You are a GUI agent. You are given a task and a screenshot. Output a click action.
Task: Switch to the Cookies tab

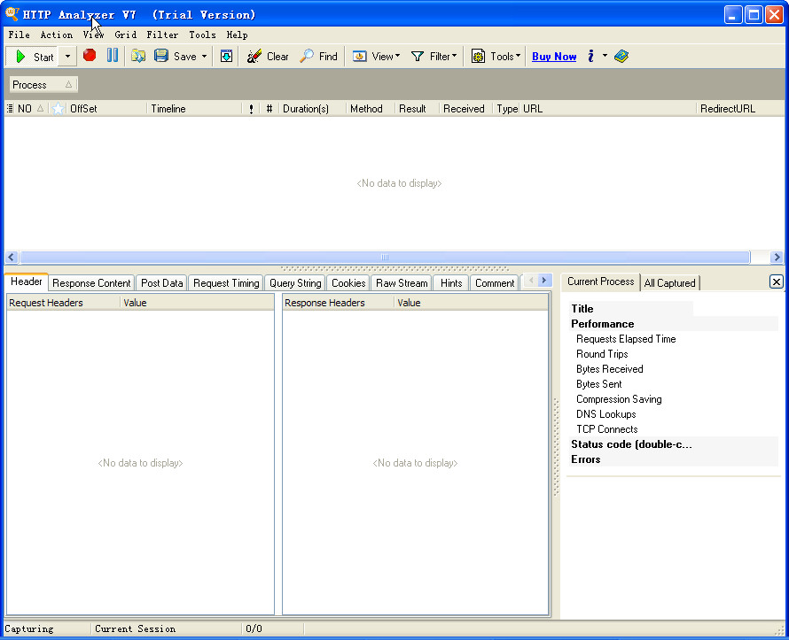(x=348, y=283)
